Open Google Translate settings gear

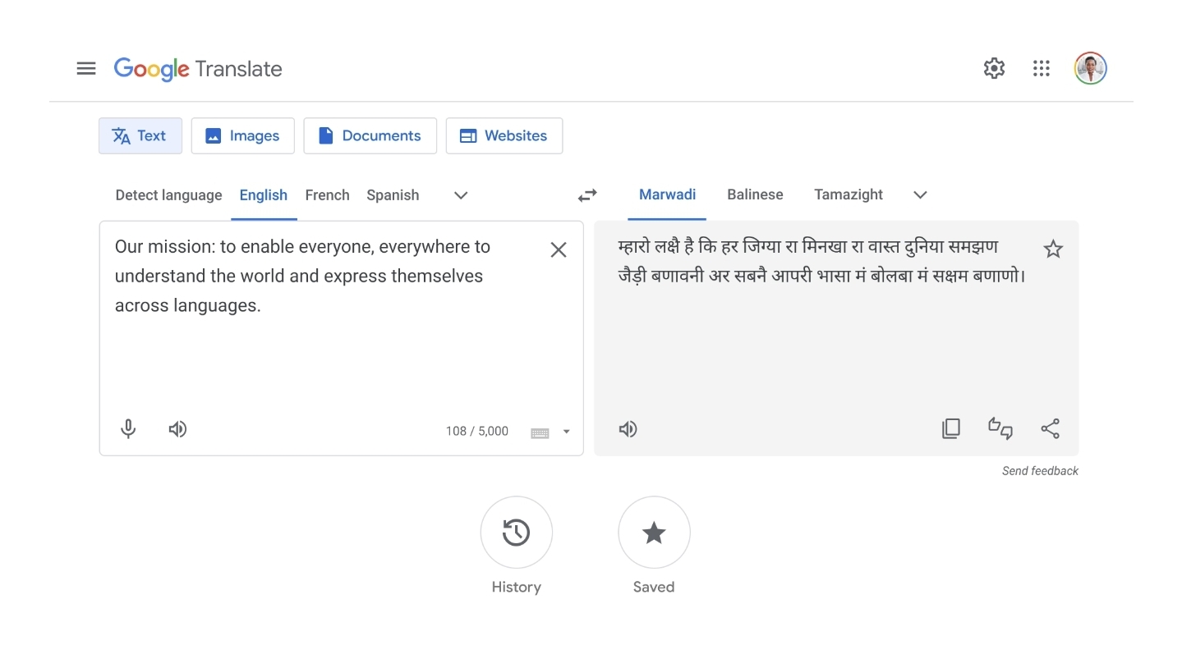[994, 68]
